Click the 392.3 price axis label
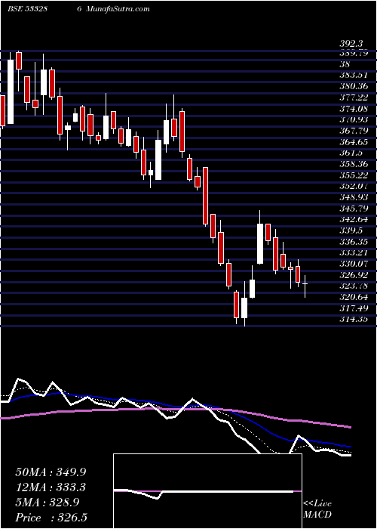This screenshot has width=377, height=529. click(351, 44)
